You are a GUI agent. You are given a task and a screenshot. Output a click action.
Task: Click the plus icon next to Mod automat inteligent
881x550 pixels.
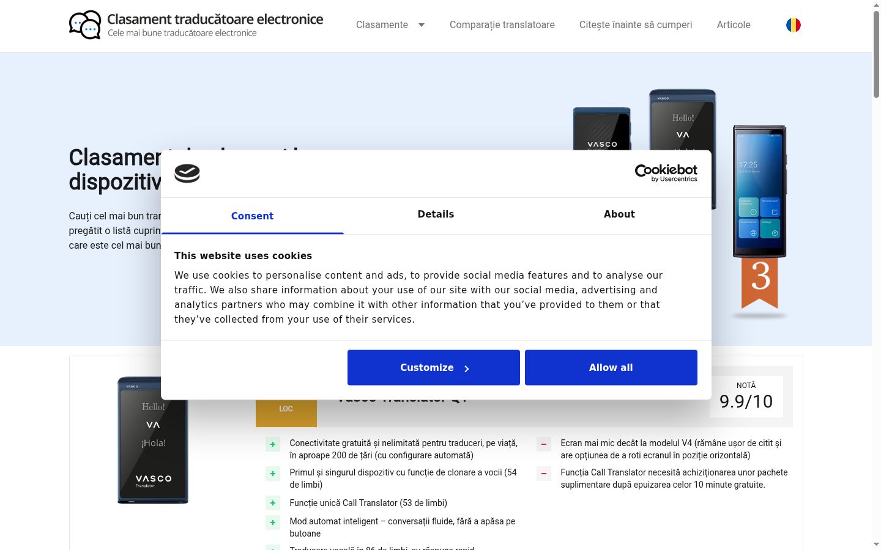tap(273, 522)
